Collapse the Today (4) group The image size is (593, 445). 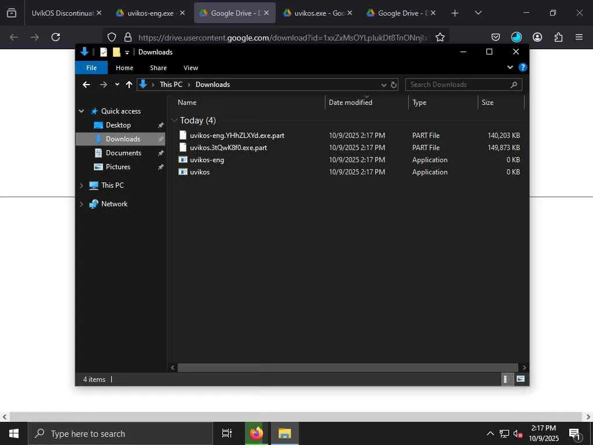click(x=174, y=121)
